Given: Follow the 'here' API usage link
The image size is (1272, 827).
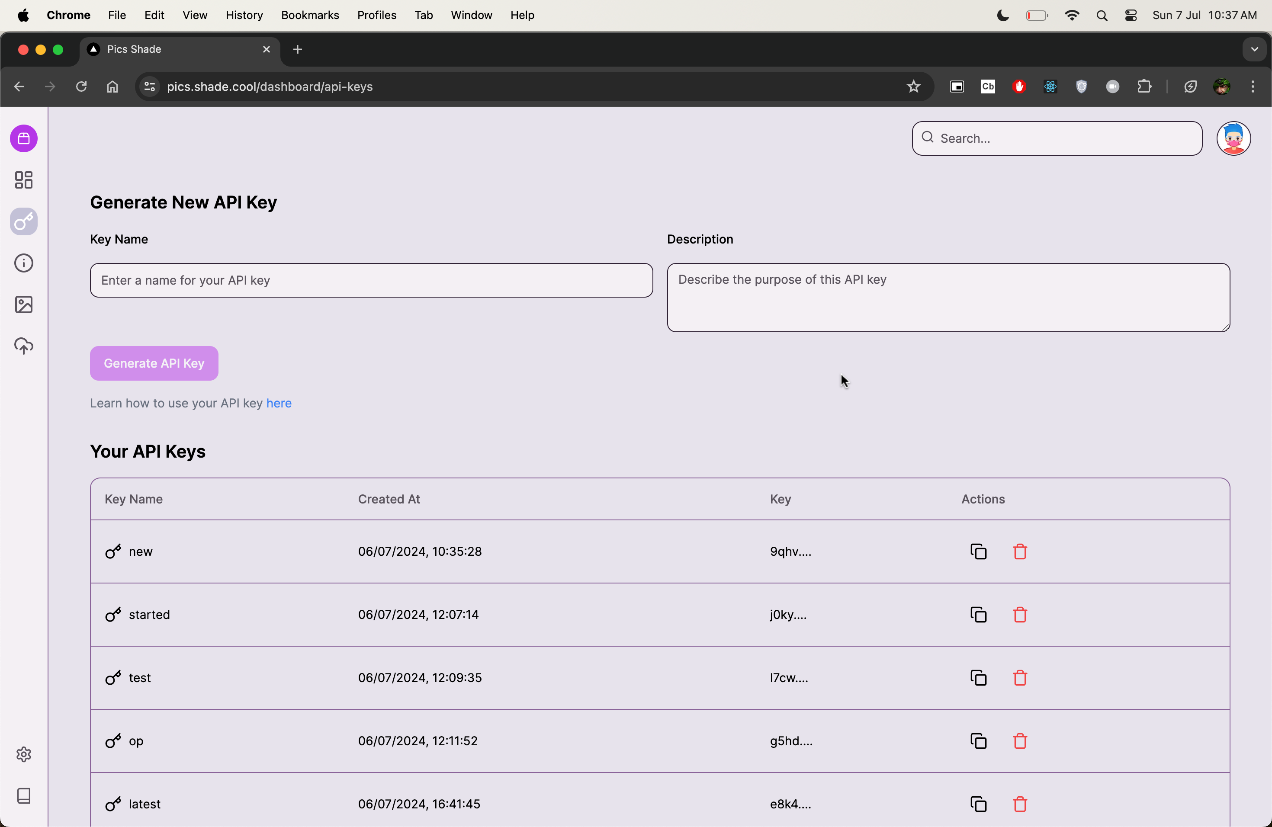Looking at the screenshot, I should pyautogui.click(x=279, y=404).
